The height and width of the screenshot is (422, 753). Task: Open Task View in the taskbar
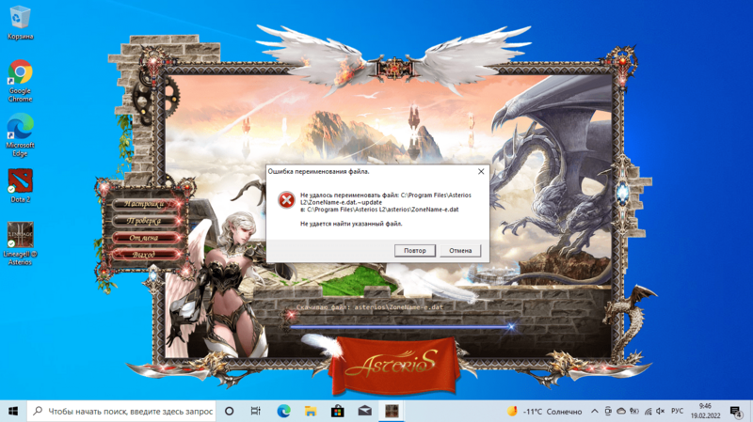[x=256, y=412]
